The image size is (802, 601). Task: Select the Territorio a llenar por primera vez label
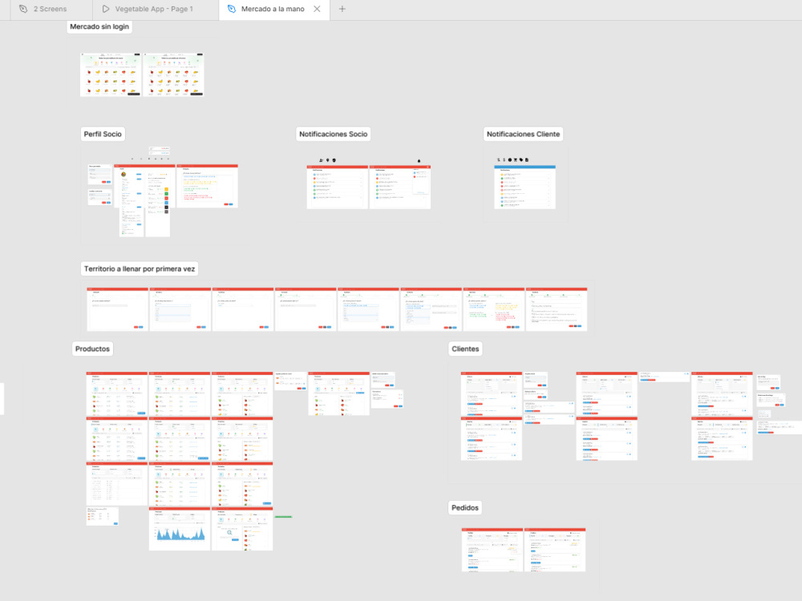coord(139,268)
